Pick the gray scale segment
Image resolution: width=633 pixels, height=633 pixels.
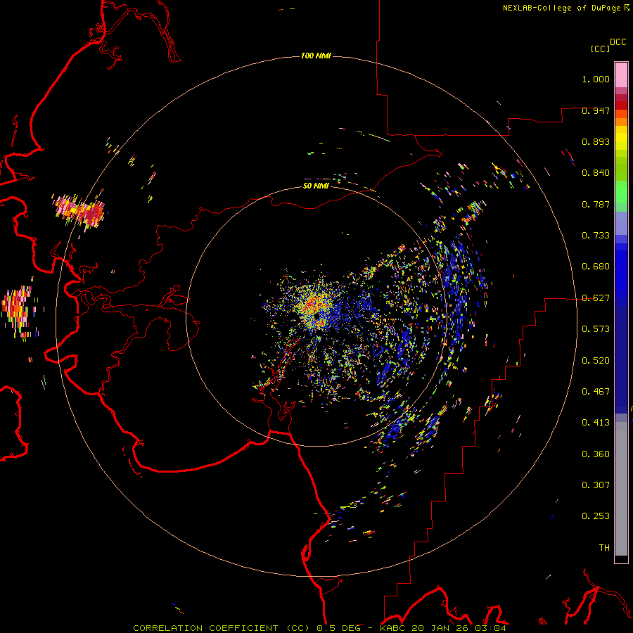(621, 489)
